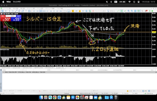Click the SELL price button
Image resolution: width=157 pixels, height=101 pixels.
[5, 19]
